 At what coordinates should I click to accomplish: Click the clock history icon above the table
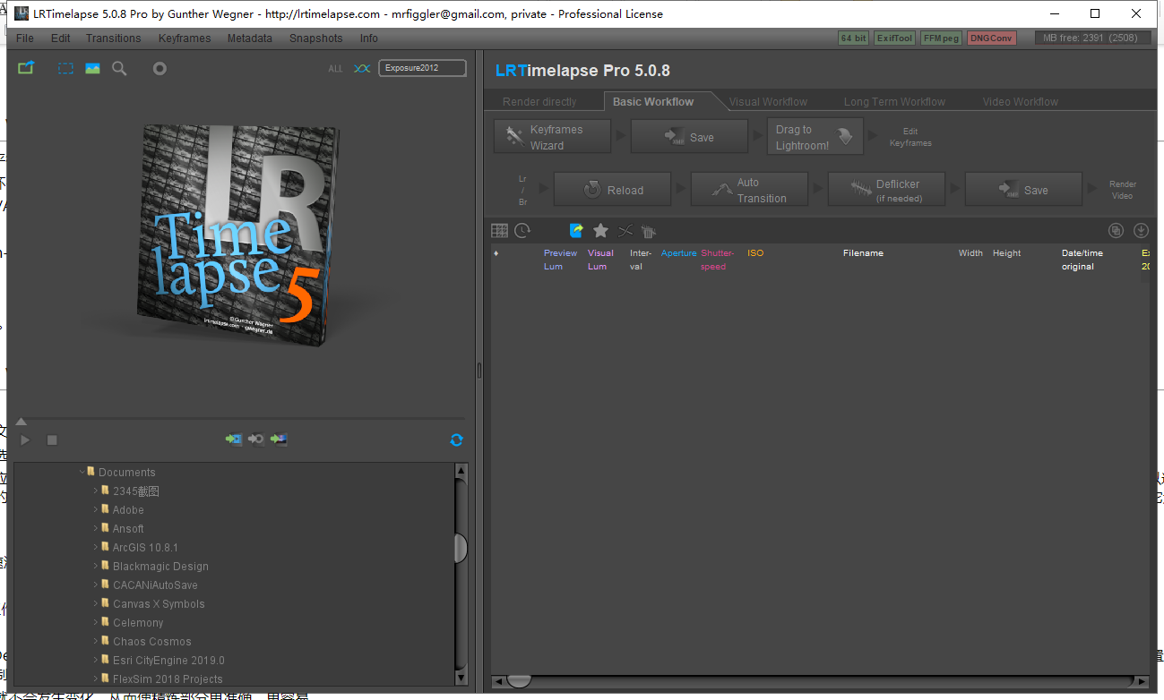[522, 231]
